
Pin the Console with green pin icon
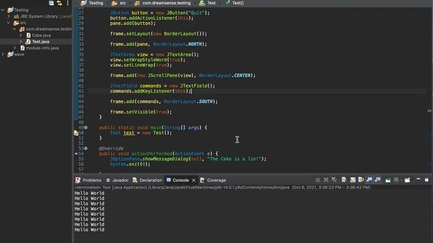point(388,180)
